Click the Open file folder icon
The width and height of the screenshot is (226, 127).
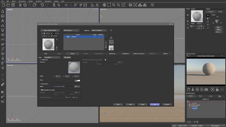click(8, 5)
